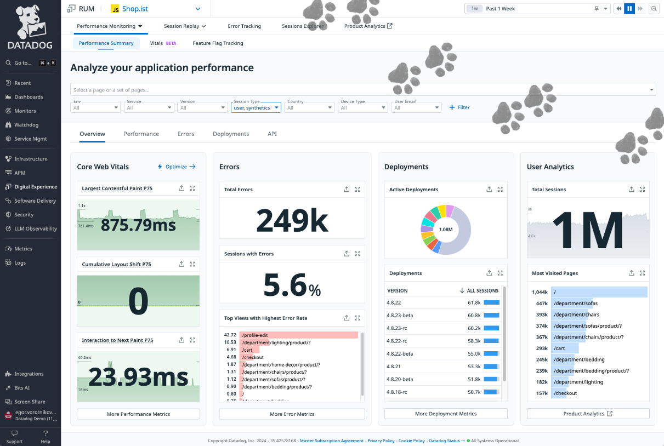Export the Total Errors widget data
Screen dimensions: 664x446
point(347,189)
